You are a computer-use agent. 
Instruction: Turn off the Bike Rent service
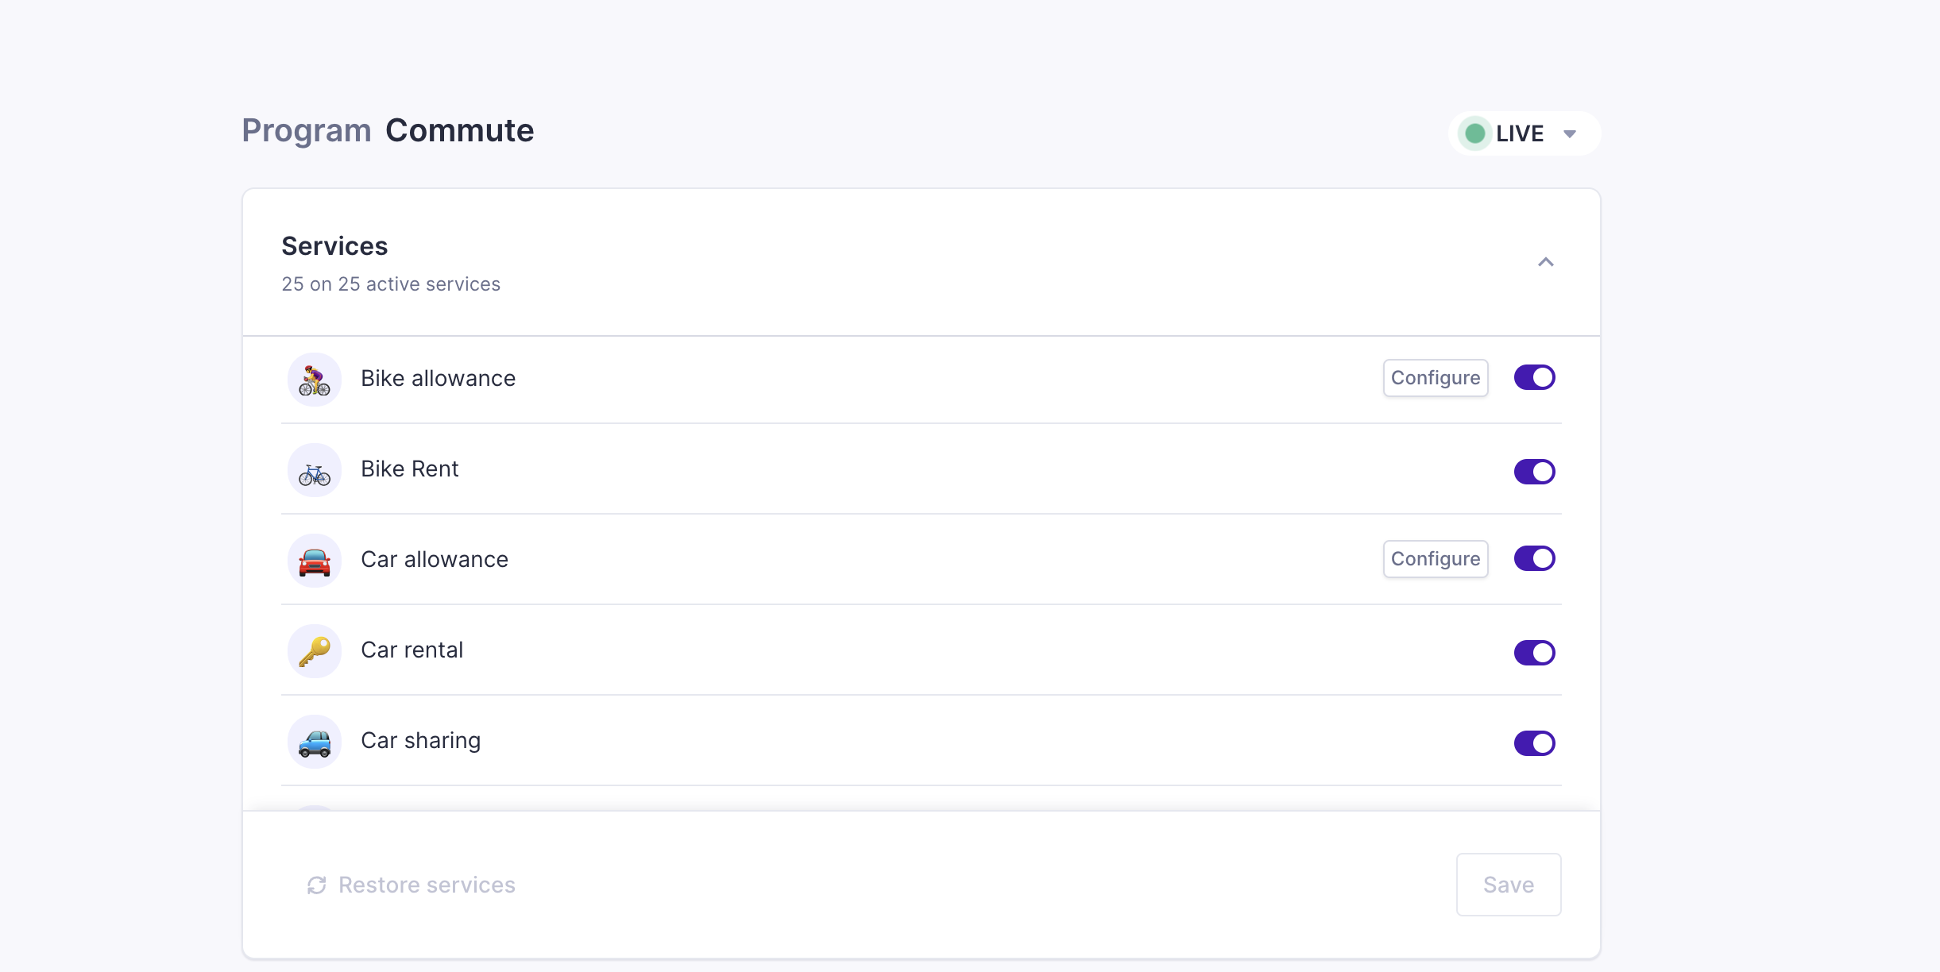[x=1534, y=472]
